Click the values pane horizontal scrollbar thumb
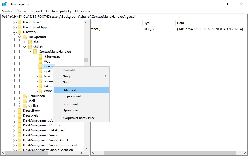Image resolution: width=248 pixels, height=156 pixels. pos(170,153)
